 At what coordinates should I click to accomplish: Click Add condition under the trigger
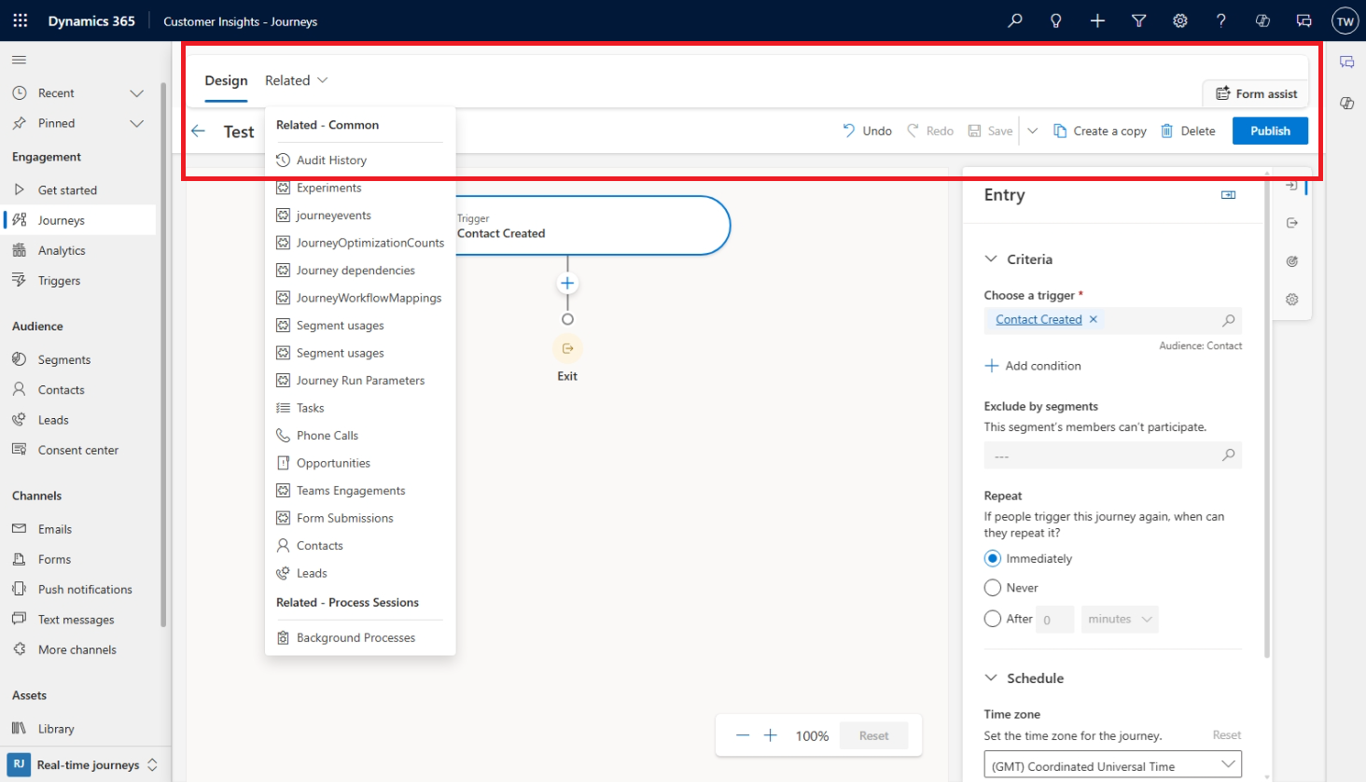click(1033, 366)
